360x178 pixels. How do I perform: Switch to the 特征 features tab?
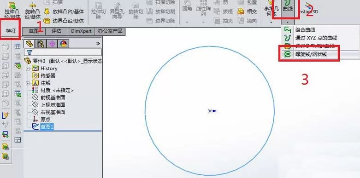11,31
